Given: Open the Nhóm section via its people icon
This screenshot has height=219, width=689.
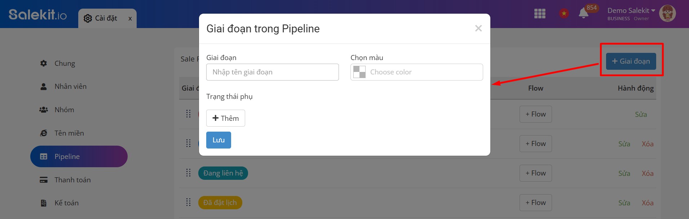Looking at the screenshot, I should coord(44,110).
